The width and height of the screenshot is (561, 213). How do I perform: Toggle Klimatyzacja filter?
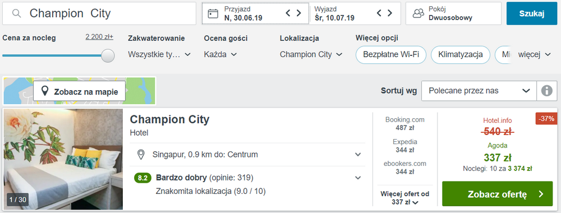(x=461, y=55)
